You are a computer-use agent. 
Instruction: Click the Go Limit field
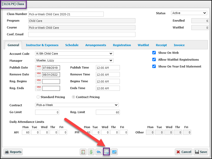coord(47,112)
